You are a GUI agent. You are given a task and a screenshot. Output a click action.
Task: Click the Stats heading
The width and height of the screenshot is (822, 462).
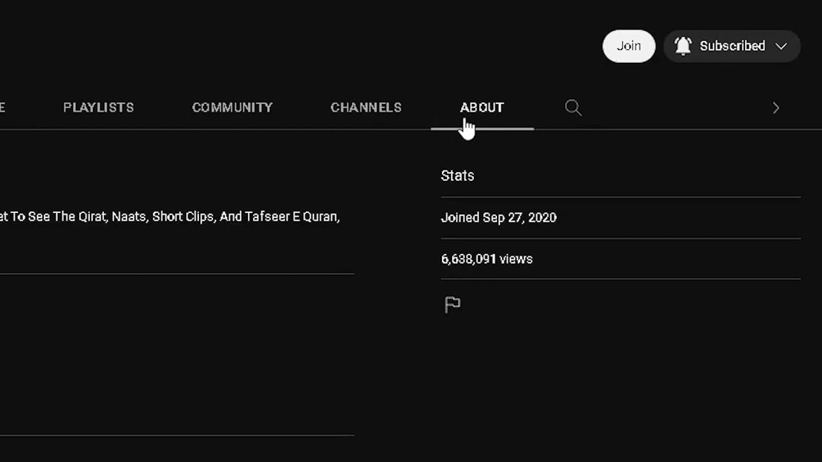(x=457, y=176)
